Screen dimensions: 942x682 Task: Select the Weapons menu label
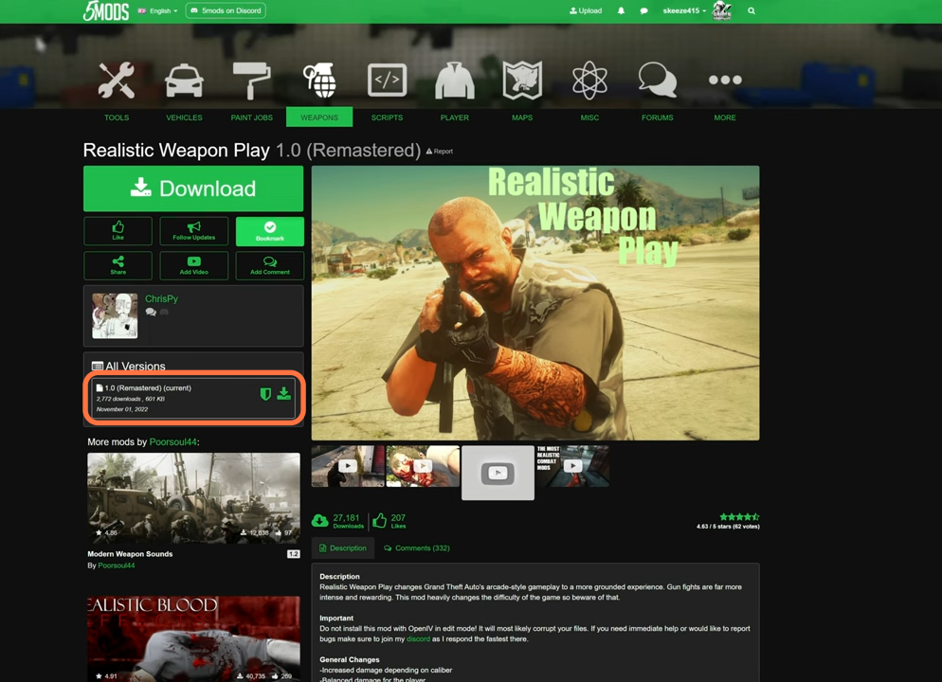[319, 117]
